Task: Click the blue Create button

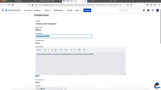Action: (87, 10)
